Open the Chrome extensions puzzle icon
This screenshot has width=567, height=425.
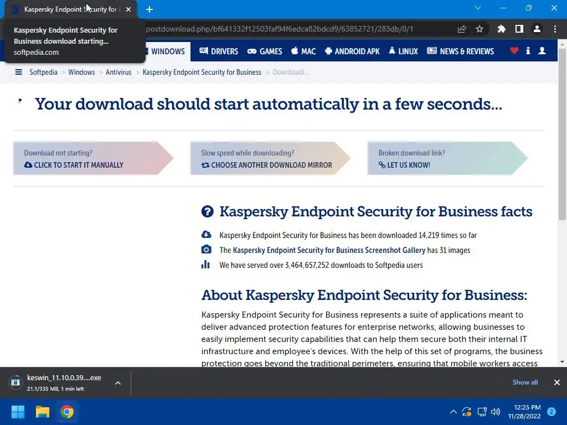tap(501, 29)
